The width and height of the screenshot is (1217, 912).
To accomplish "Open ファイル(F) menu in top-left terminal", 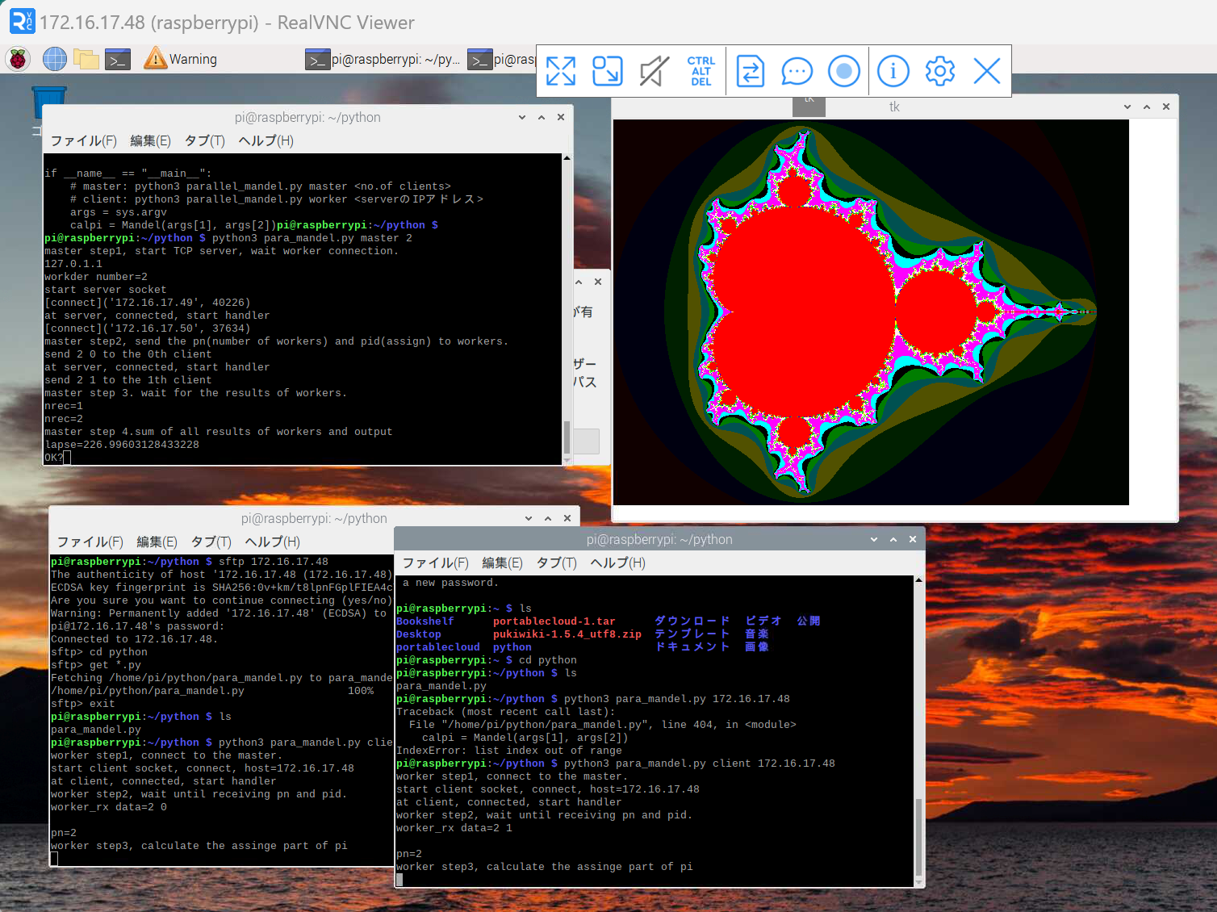I will [83, 140].
